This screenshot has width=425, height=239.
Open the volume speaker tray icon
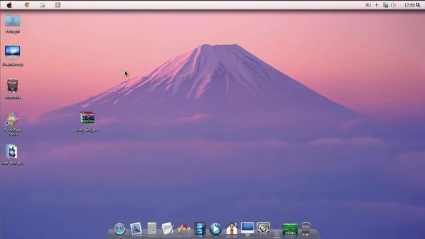[394, 5]
